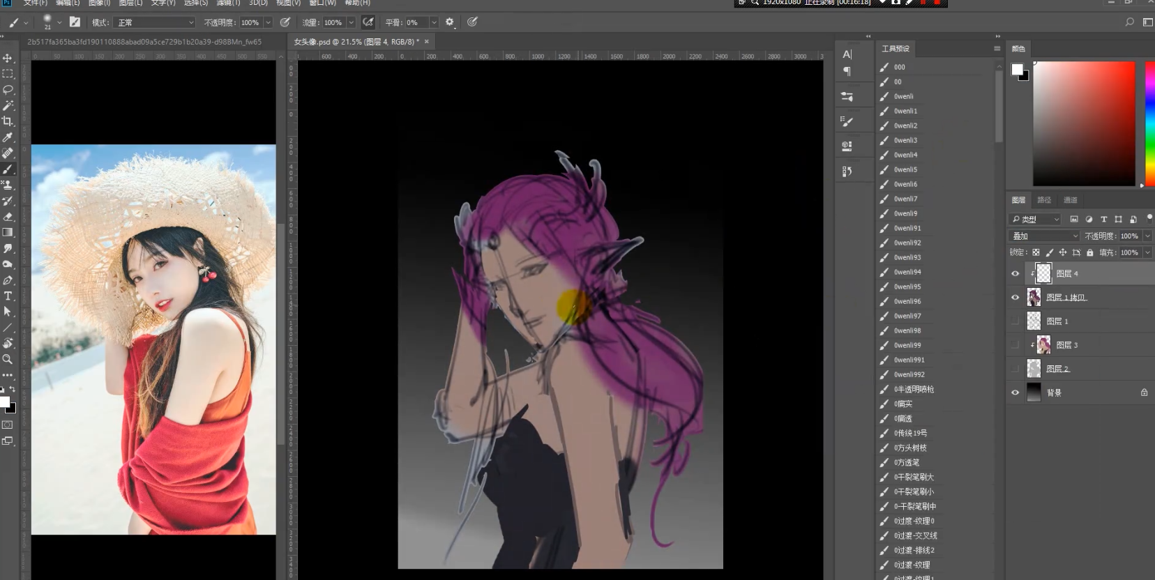Select the Dodge tool
This screenshot has width=1155, height=580.
pos(8,265)
